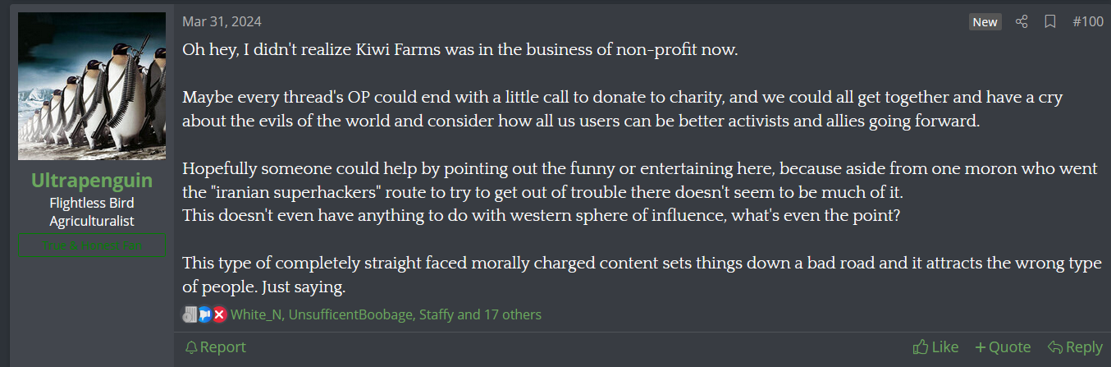Screen dimensions: 1111x367
Task: Click the Mar 31, 2024 post date
Action: (222, 22)
